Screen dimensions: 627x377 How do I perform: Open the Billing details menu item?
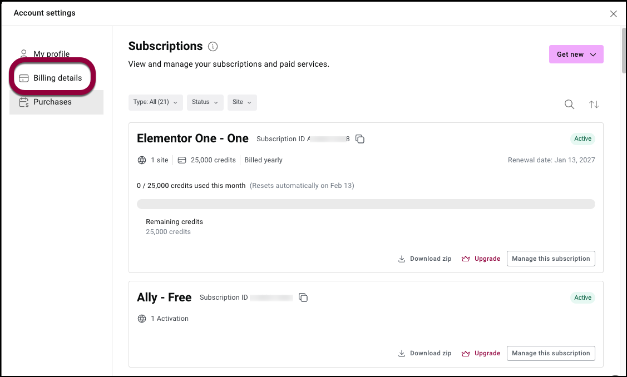click(x=57, y=78)
